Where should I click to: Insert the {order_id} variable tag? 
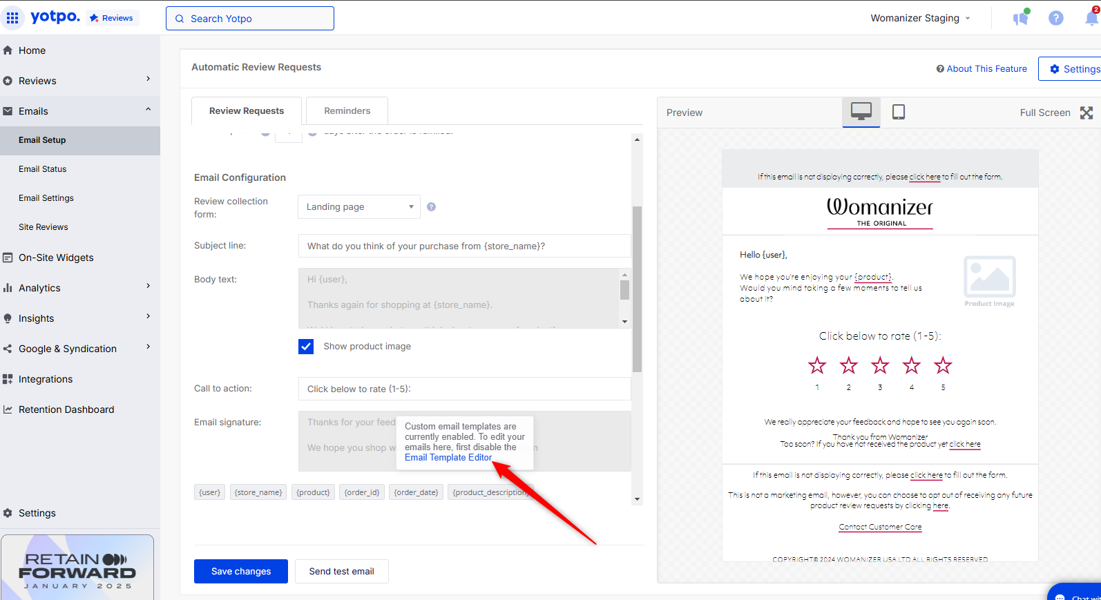[x=362, y=492]
